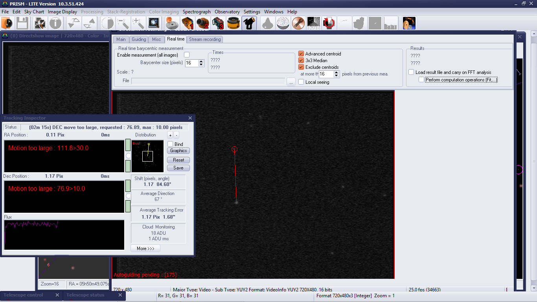Click the Distribution plus zoom button
This screenshot has width=537, height=302.
(x=170, y=135)
